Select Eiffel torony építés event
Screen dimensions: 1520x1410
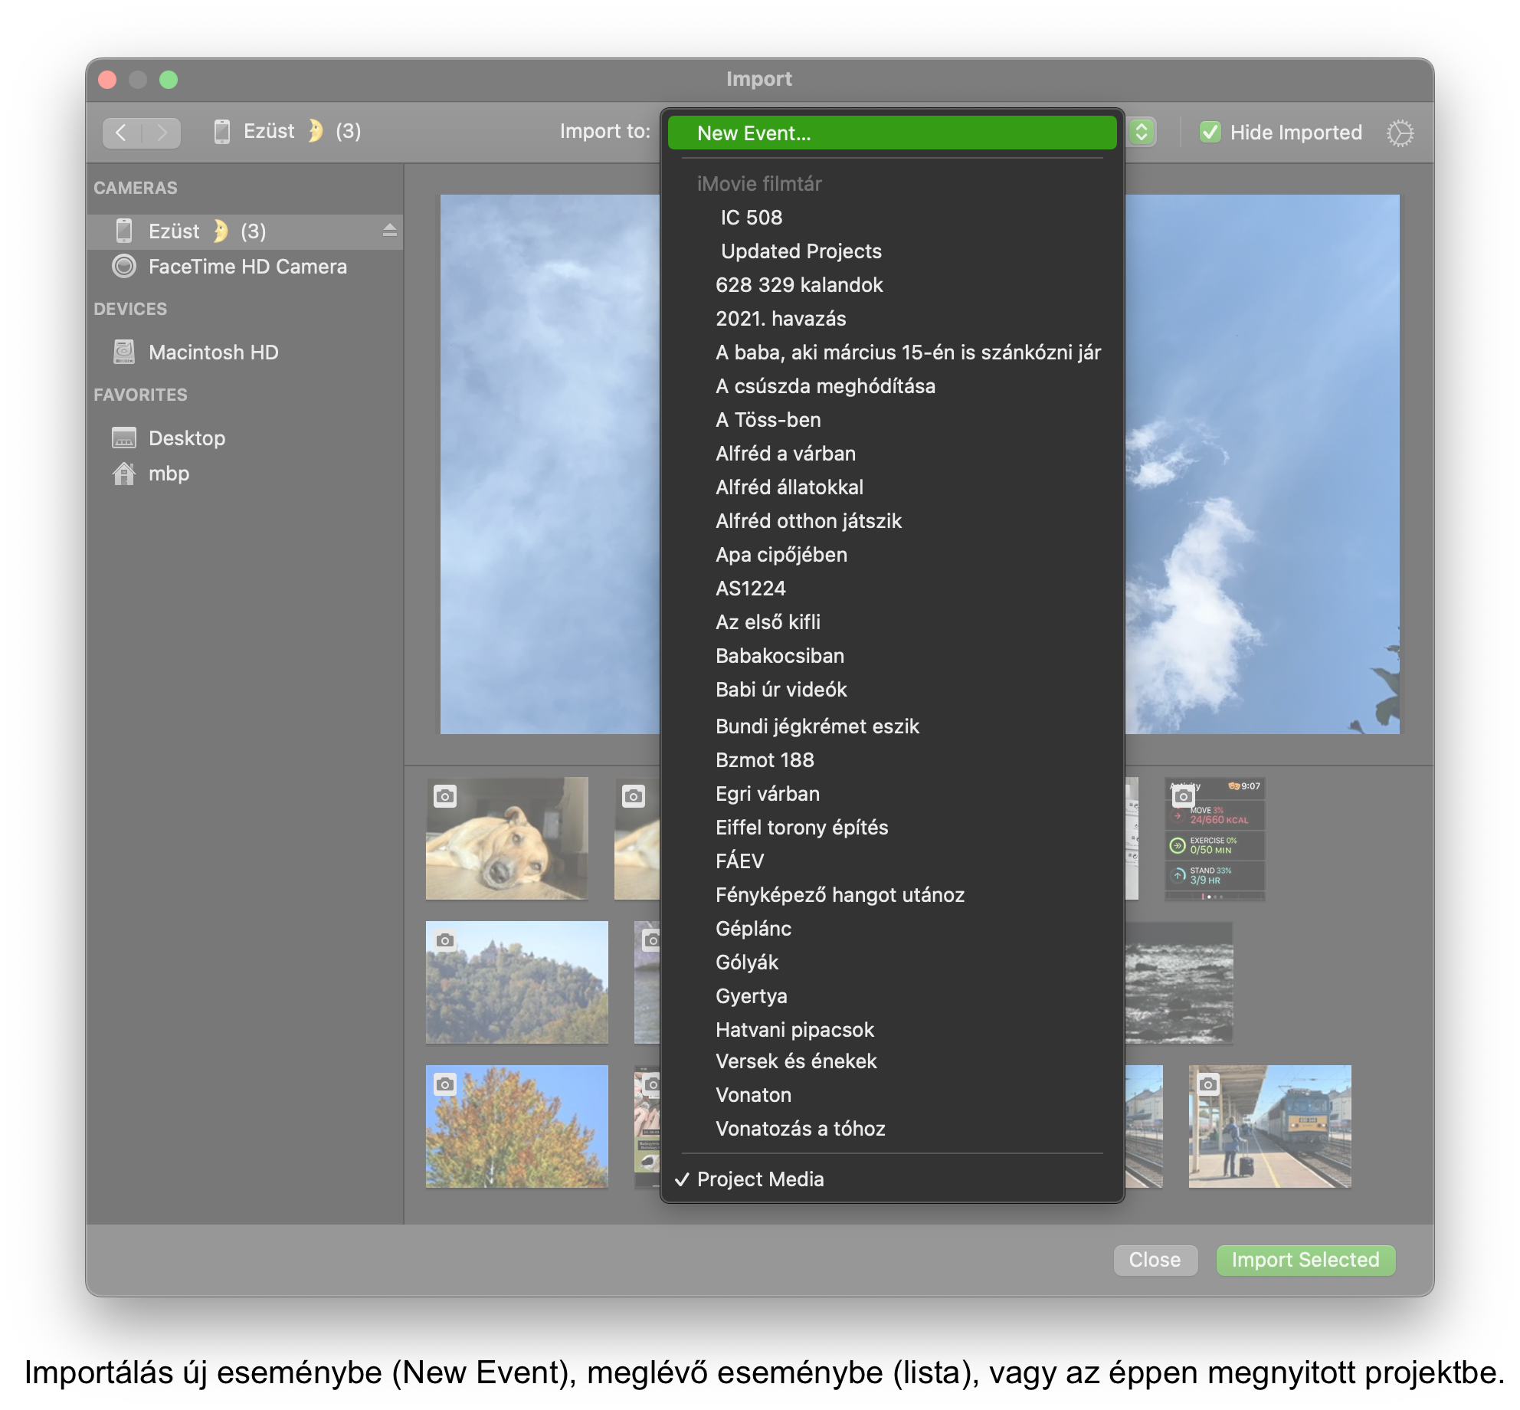point(893,828)
